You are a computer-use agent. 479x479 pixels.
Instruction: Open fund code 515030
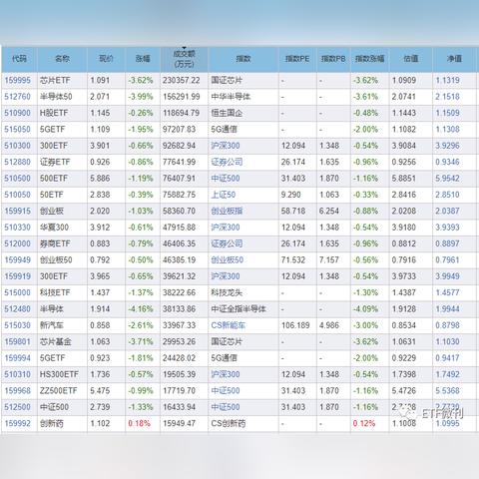[17, 325]
